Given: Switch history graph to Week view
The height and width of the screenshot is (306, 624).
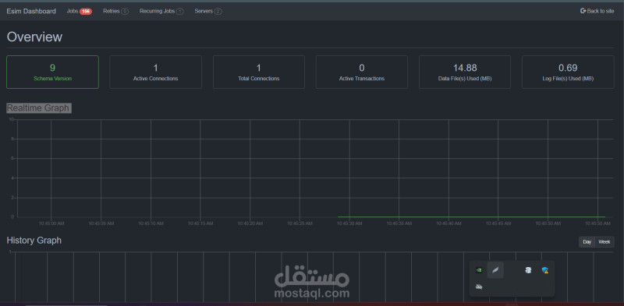Looking at the screenshot, I should pos(604,242).
